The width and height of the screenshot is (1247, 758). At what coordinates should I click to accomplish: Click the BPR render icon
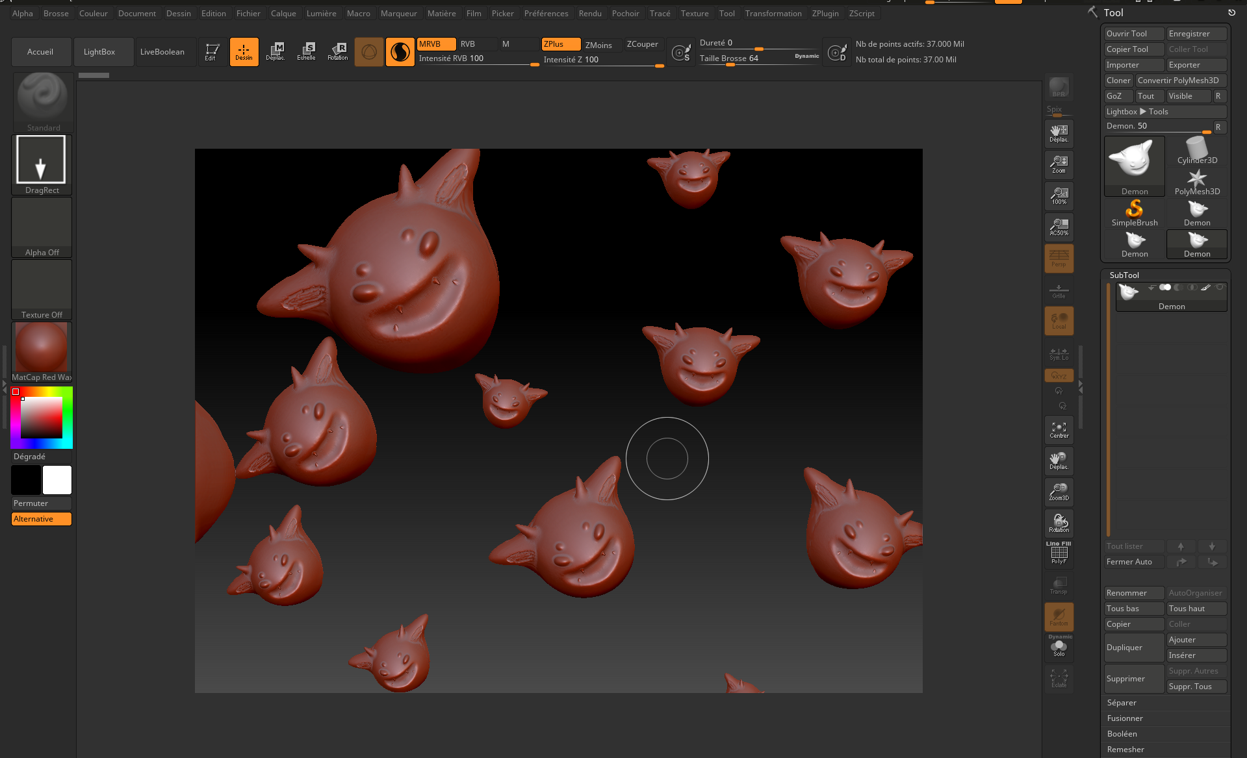click(x=1059, y=88)
